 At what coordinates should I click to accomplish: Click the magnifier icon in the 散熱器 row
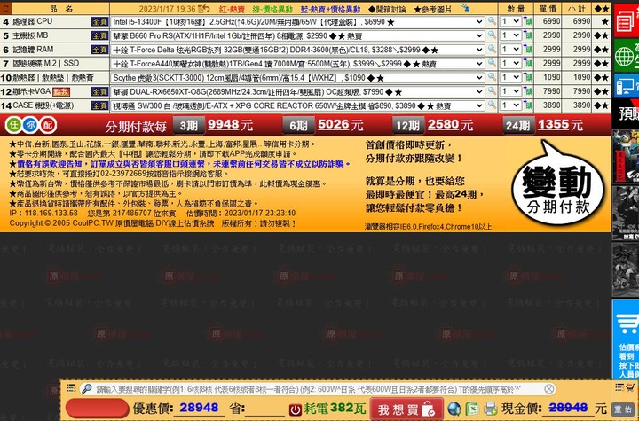tap(492, 76)
